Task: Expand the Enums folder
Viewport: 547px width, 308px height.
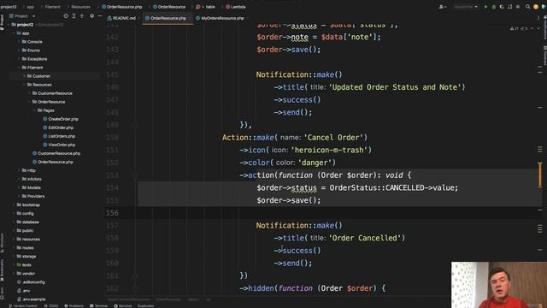Action: coord(19,50)
